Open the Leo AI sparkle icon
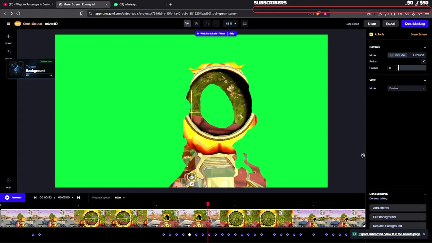This screenshot has width=432, height=243. (407, 13)
